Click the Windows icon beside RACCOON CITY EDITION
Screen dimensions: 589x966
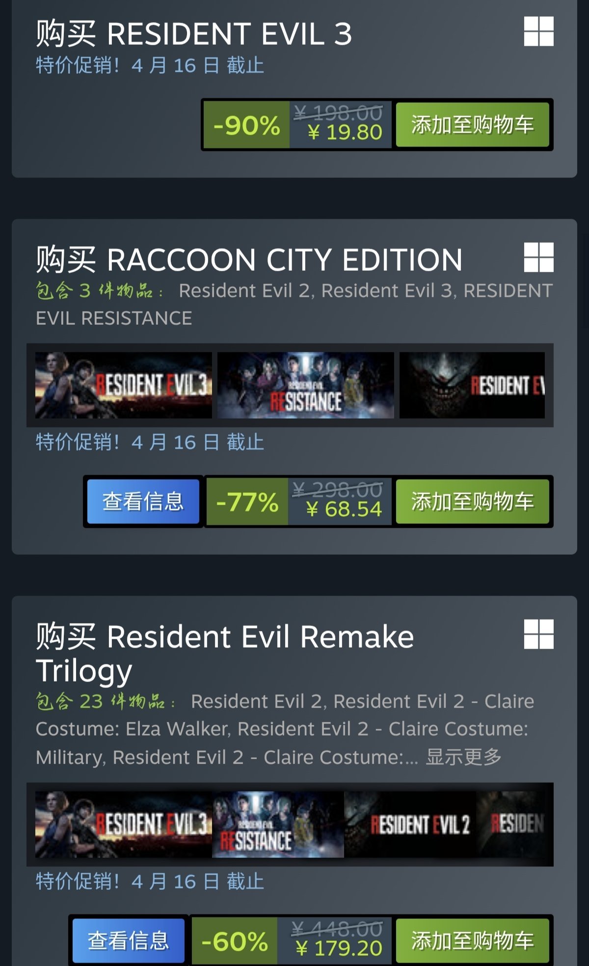538,257
